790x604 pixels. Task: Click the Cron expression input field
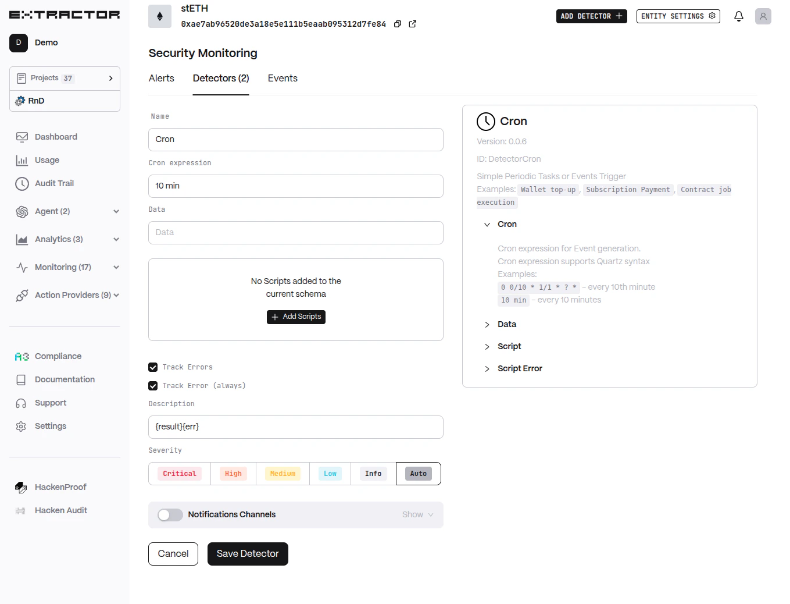tap(296, 186)
